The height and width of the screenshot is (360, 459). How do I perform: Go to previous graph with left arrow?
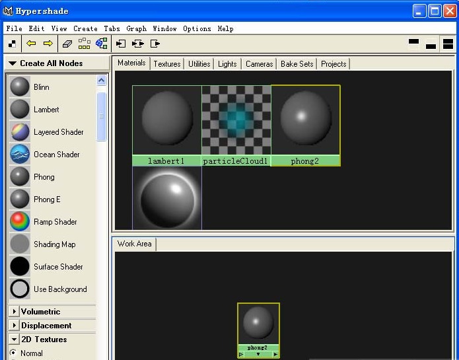click(x=31, y=44)
